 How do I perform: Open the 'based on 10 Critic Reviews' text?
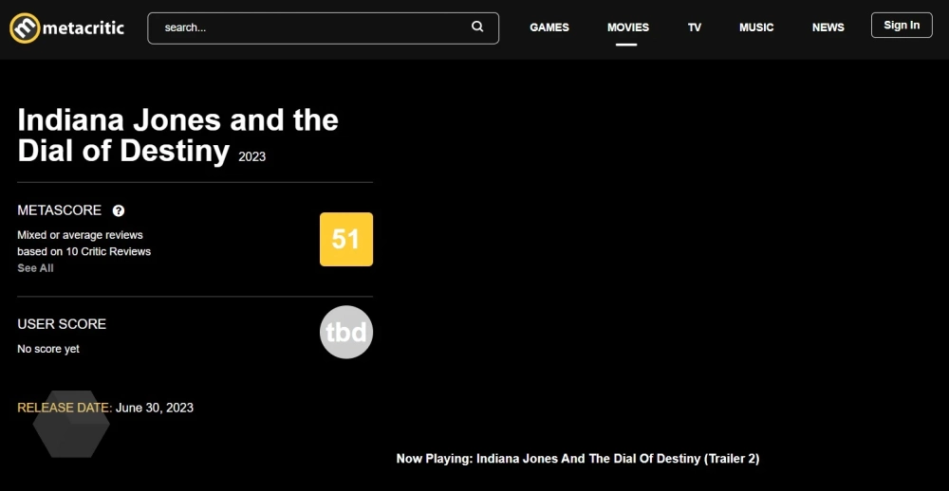point(84,251)
